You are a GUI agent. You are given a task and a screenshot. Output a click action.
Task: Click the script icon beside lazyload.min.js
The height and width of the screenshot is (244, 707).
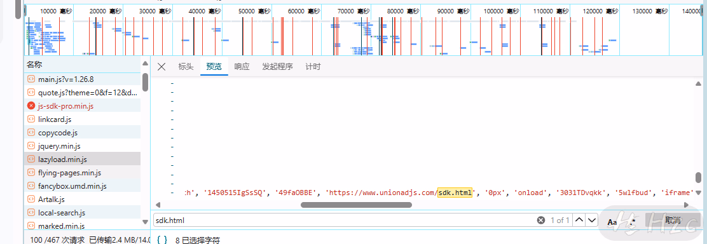[x=31, y=159]
